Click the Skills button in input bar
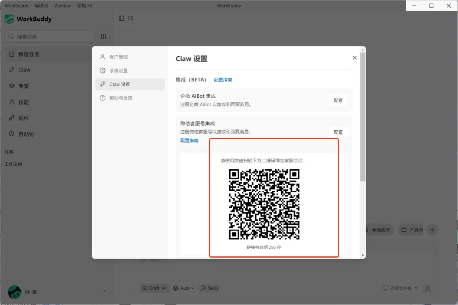This screenshot has height=305, width=458. [210, 288]
